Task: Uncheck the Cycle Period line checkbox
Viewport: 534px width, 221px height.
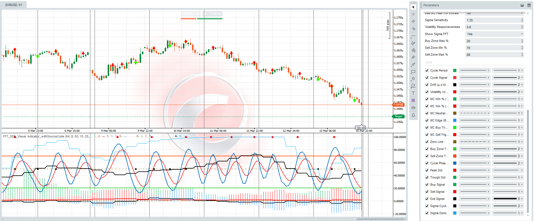Action: 427,70
